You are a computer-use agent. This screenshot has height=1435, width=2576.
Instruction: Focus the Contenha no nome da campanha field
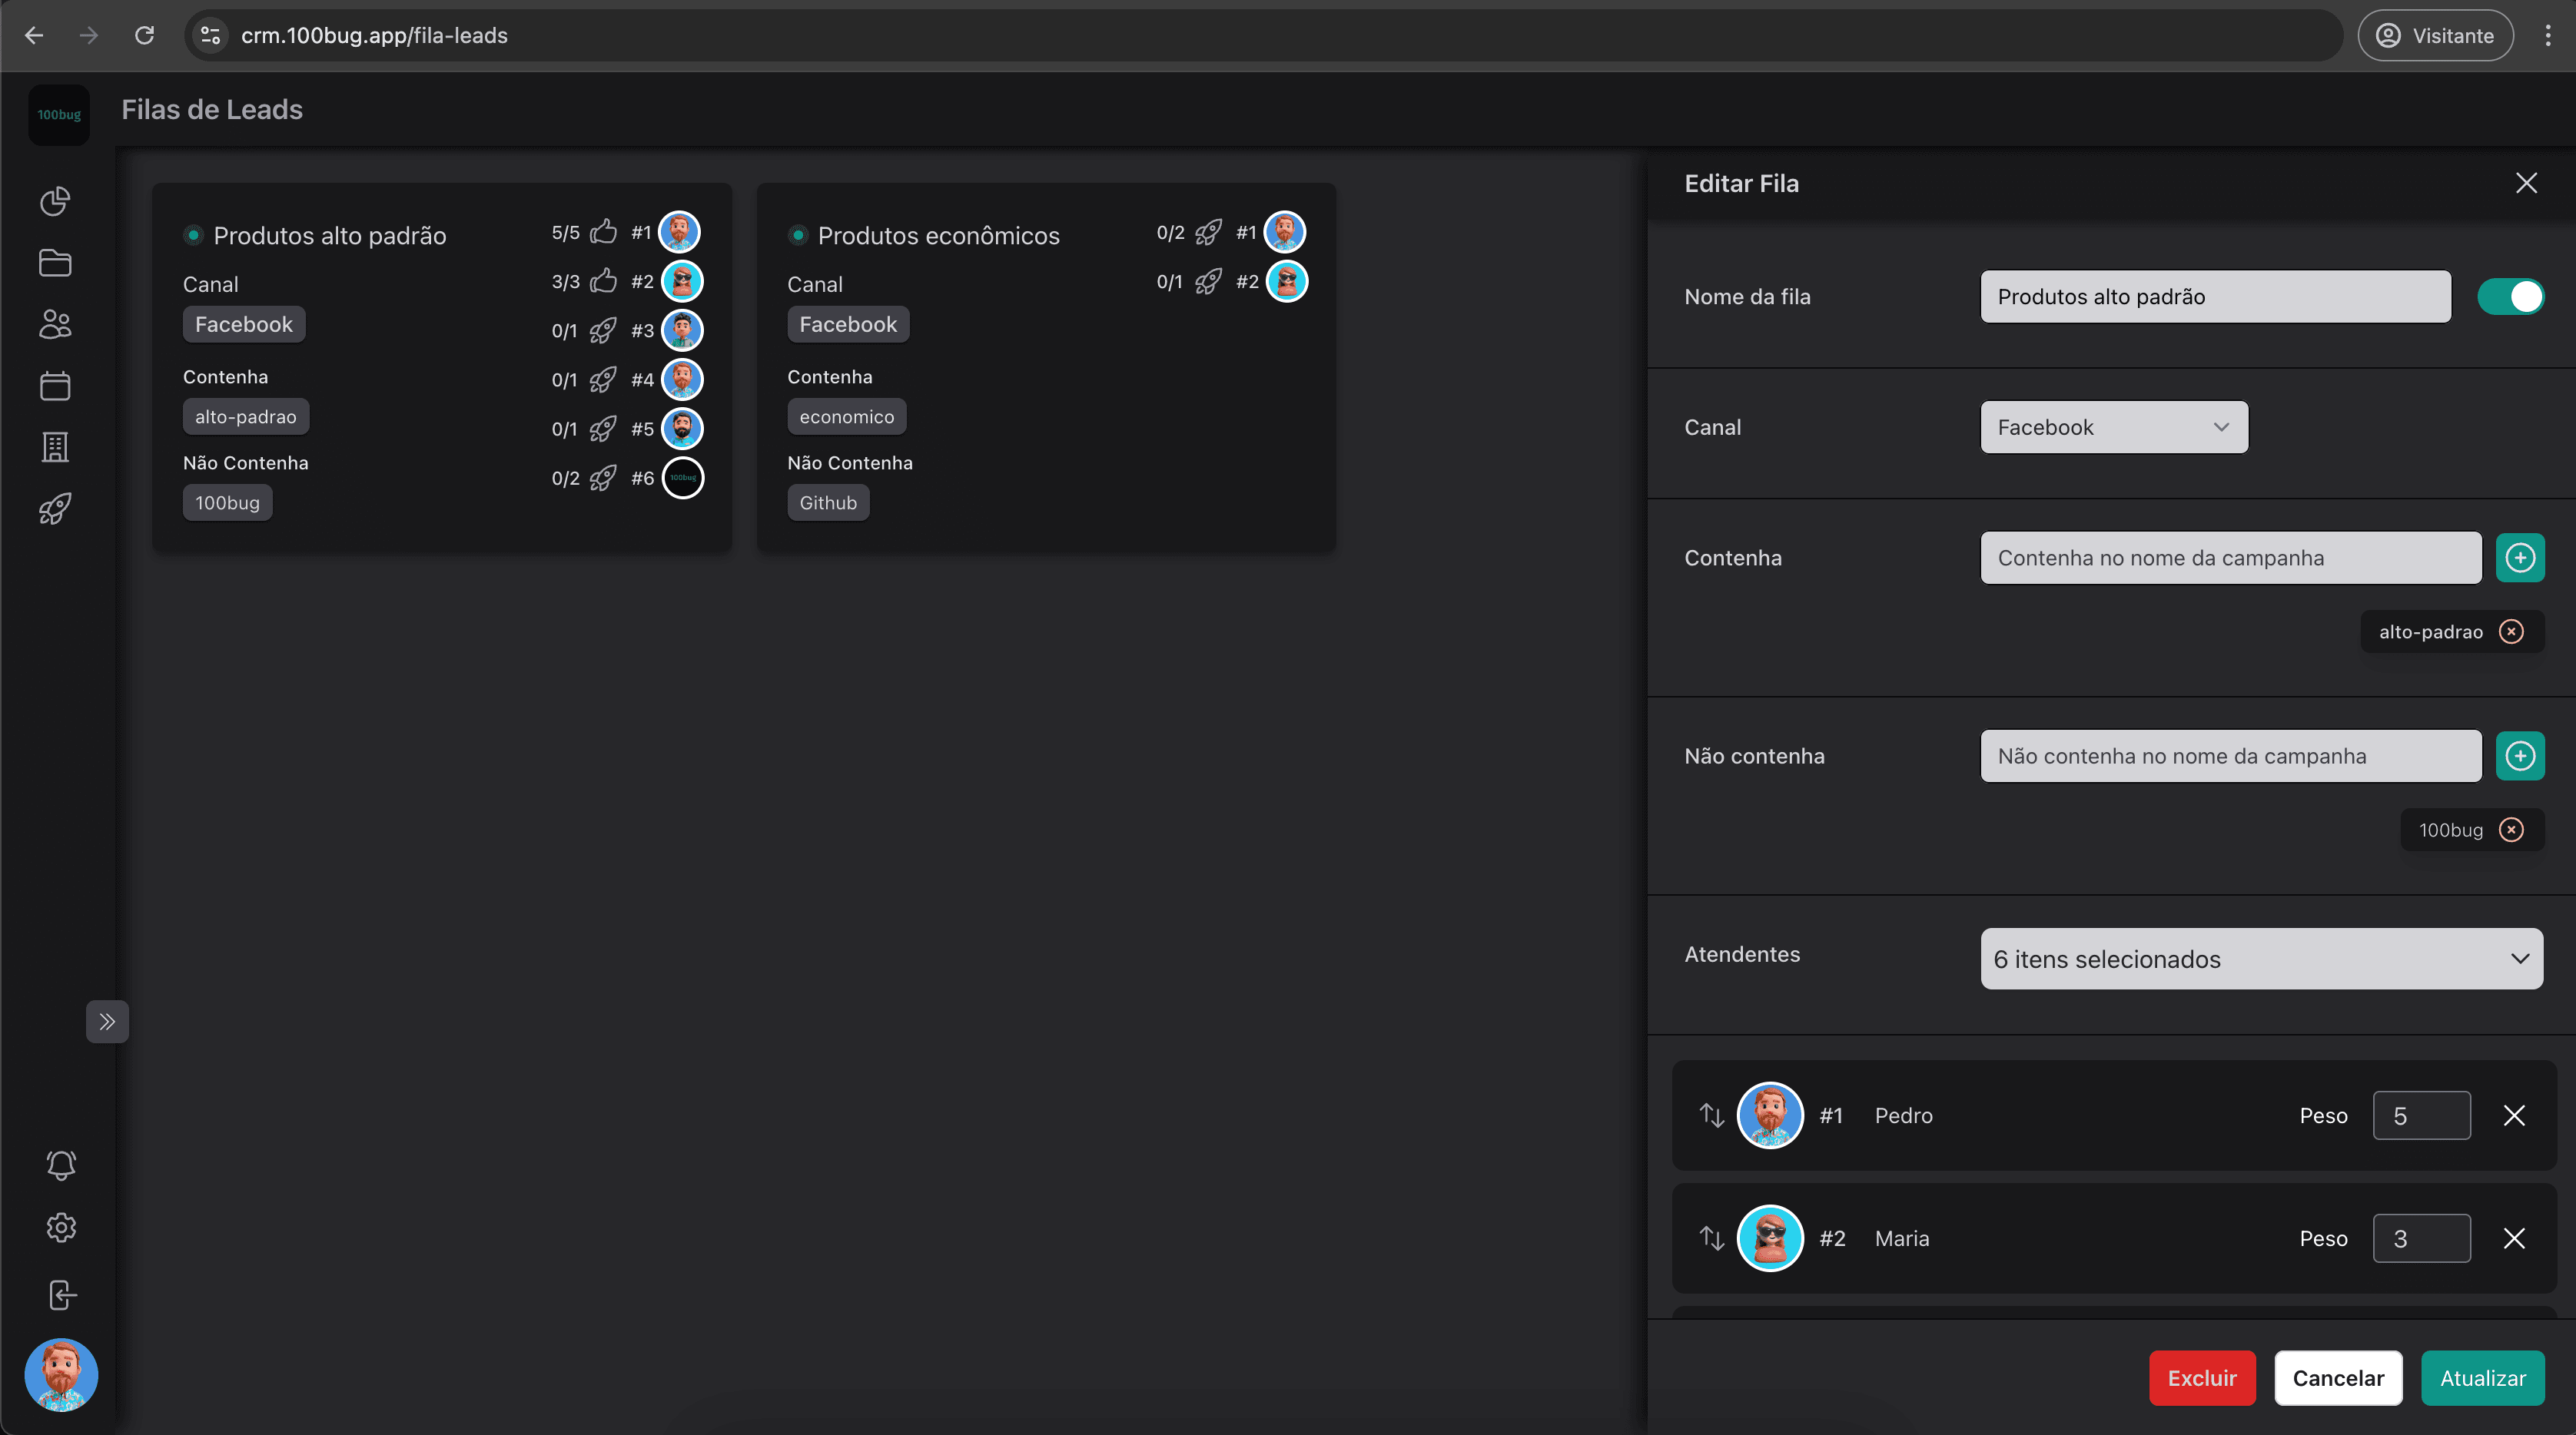[x=2230, y=558]
